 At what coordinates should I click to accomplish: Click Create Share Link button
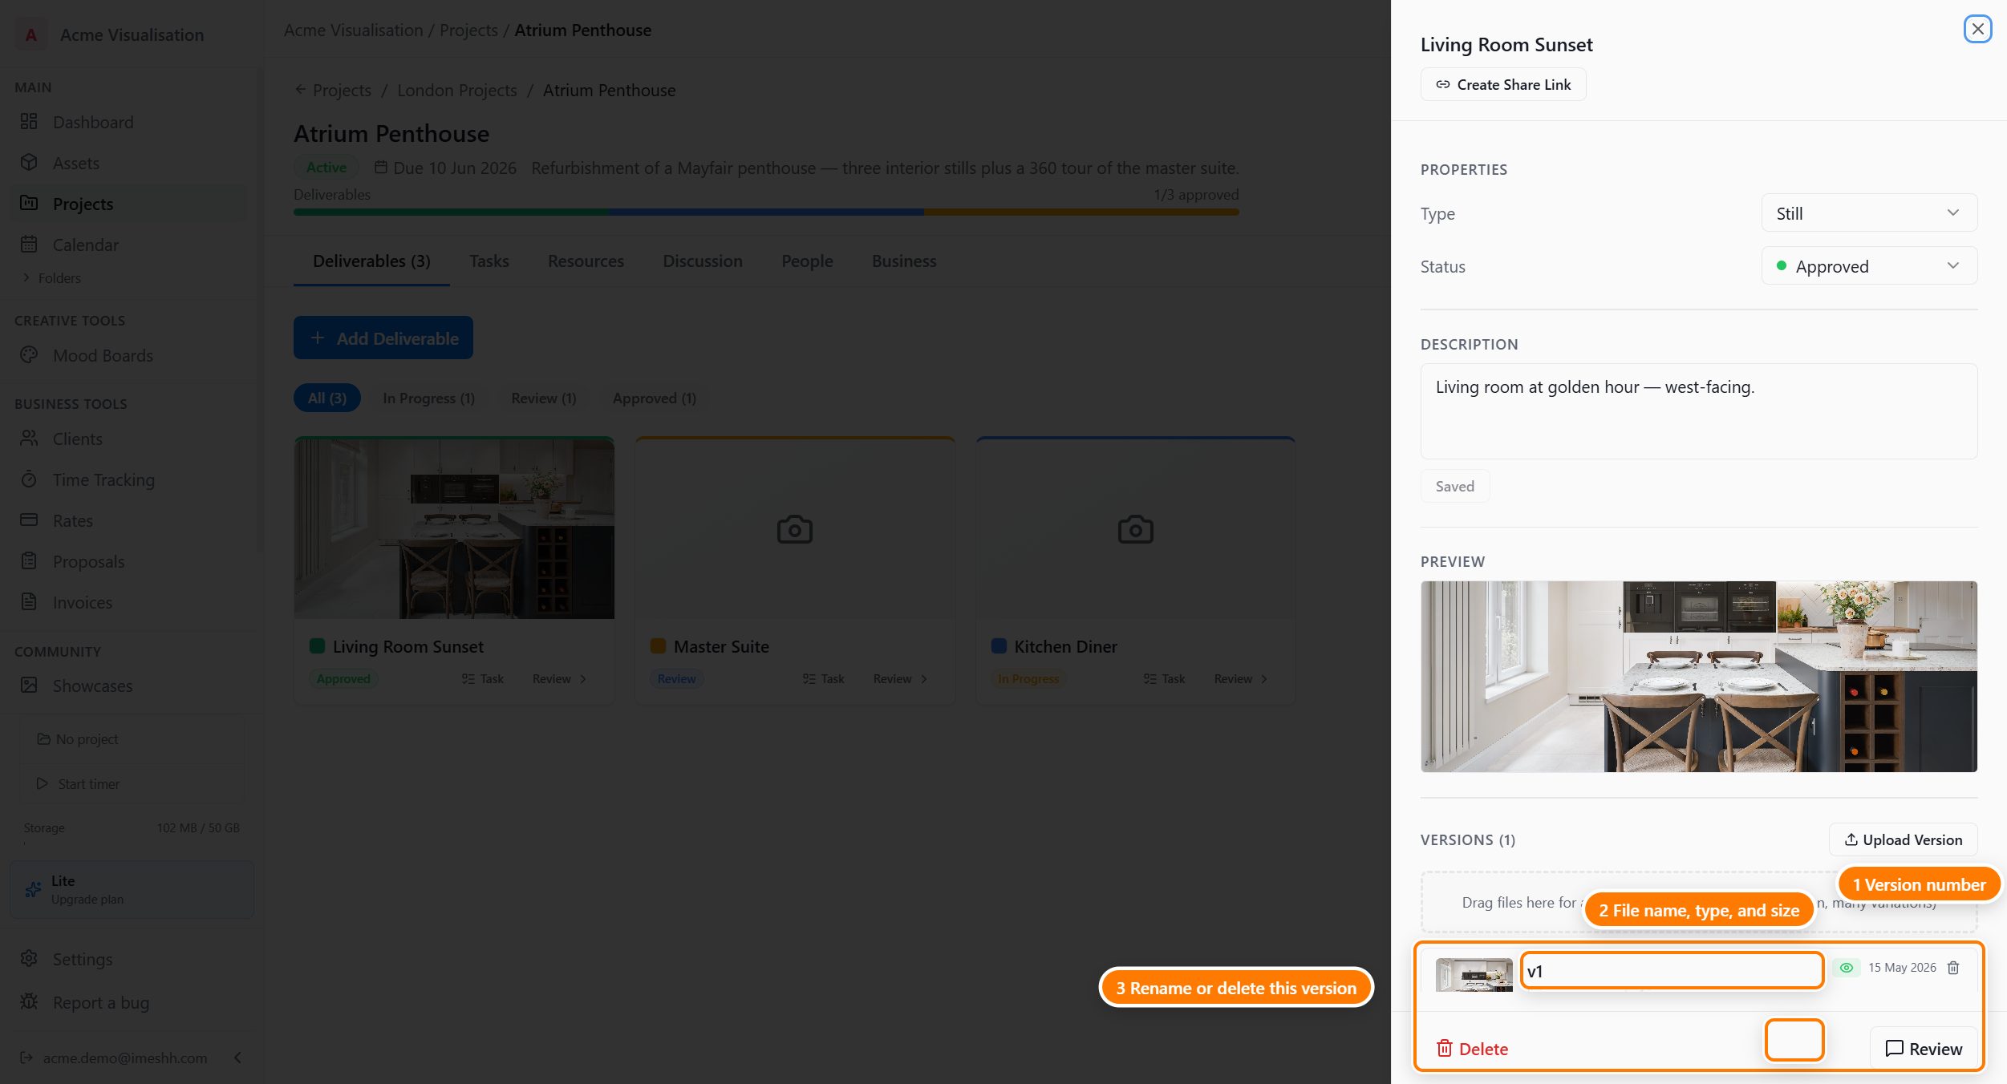tap(1502, 84)
